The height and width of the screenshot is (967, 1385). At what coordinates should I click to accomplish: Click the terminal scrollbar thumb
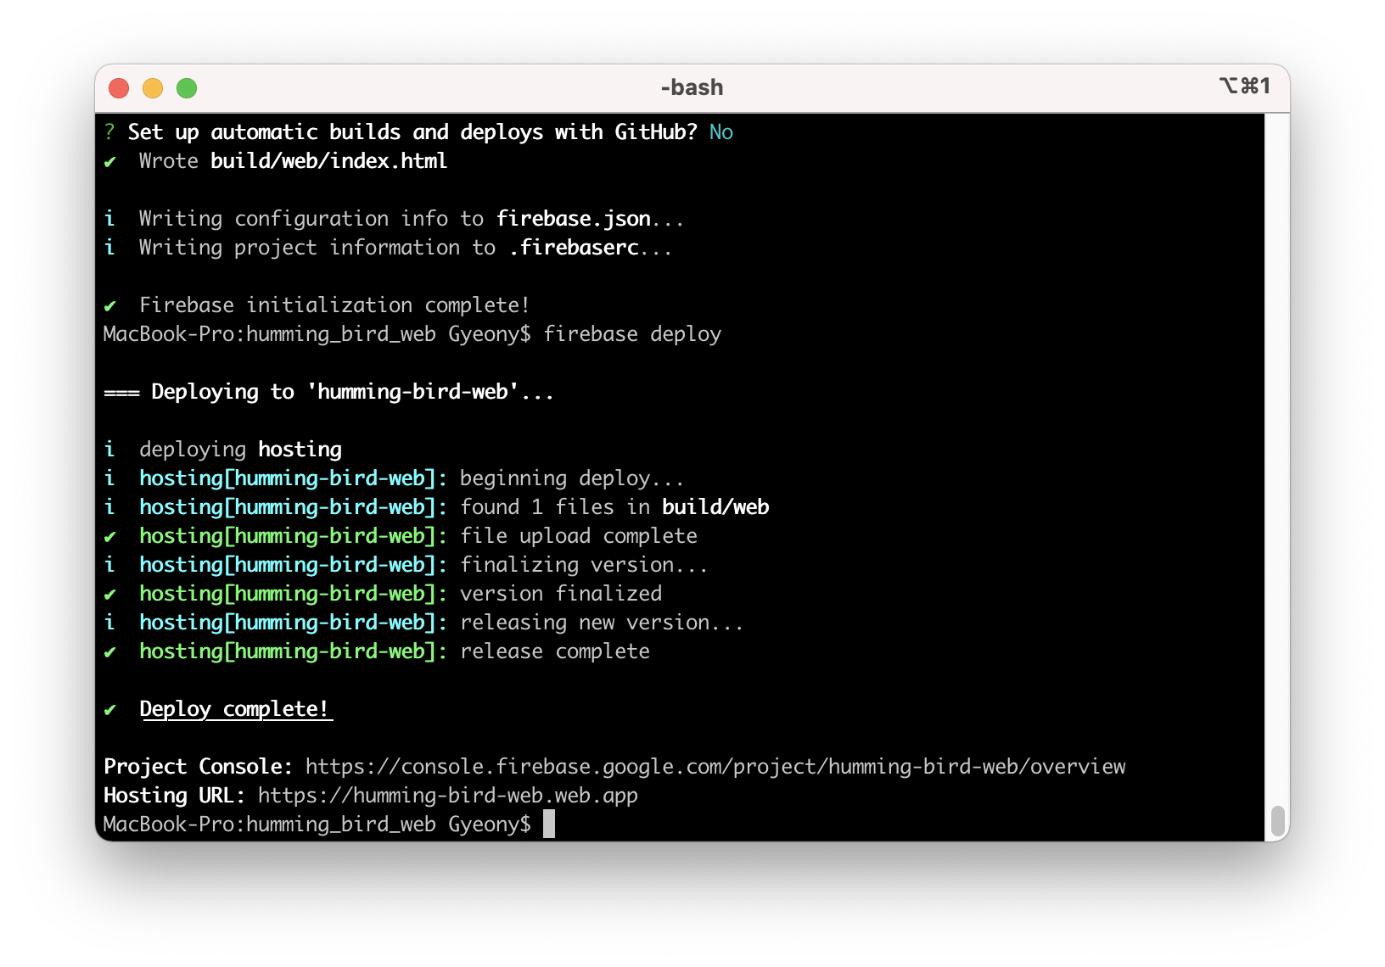[x=1277, y=821]
